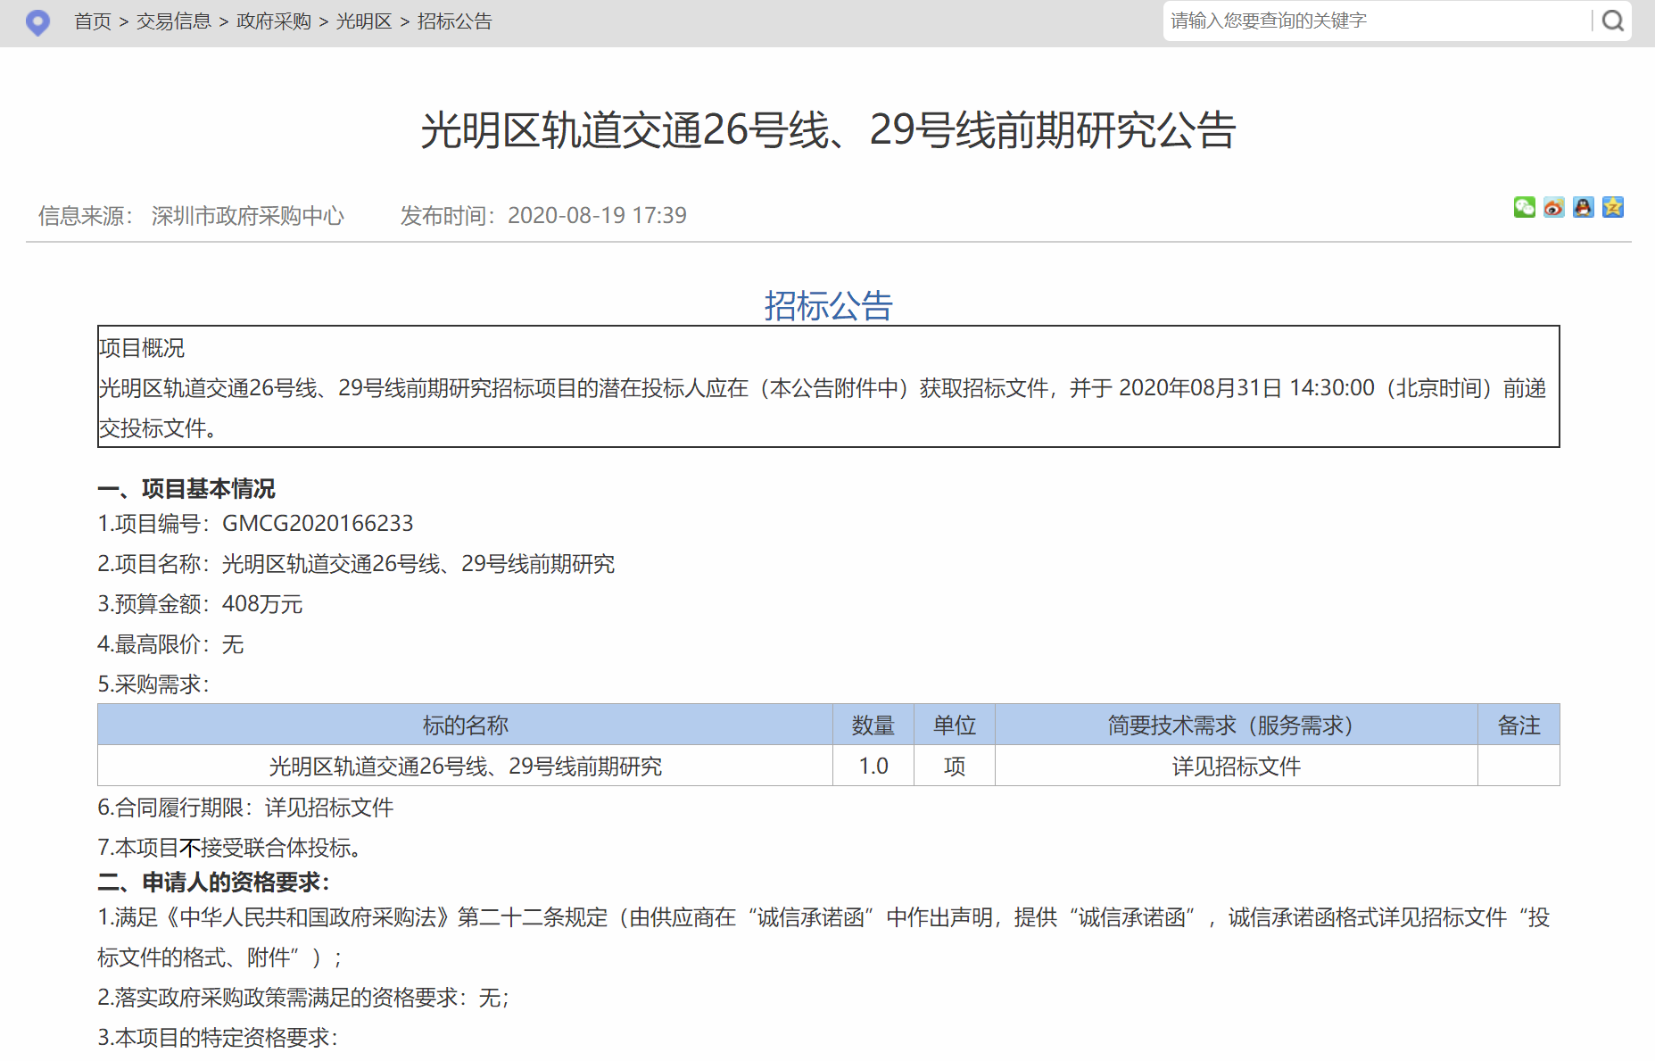Select the 标的名称 table header
The width and height of the screenshot is (1655, 1061).
[465, 725]
